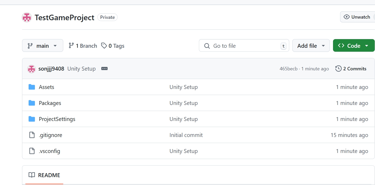Click the Unwatch button

click(357, 17)
